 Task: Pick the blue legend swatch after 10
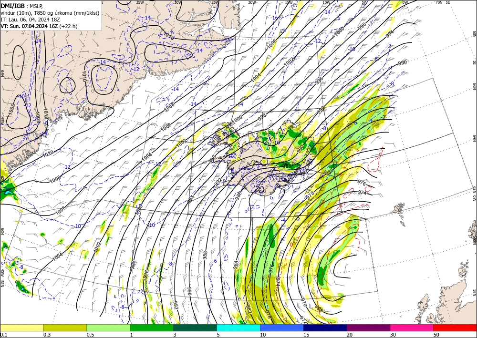[x=282, y=328]
